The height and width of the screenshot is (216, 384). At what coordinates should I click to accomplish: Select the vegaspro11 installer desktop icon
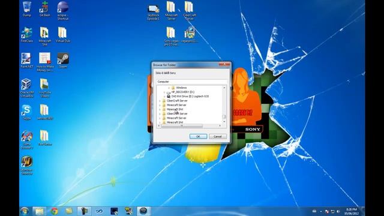point(190,35)
